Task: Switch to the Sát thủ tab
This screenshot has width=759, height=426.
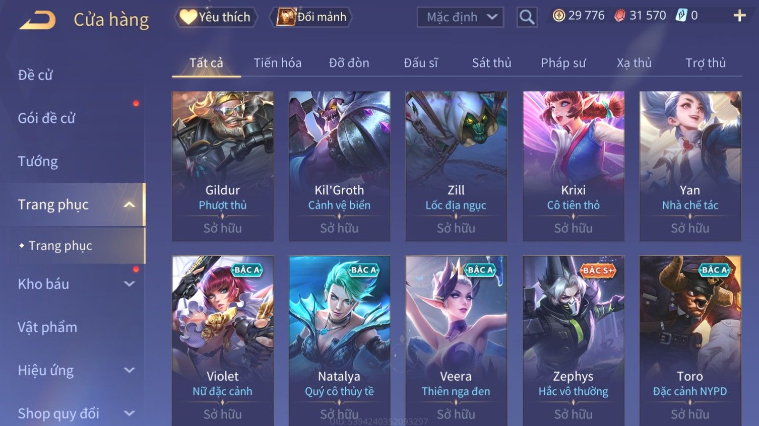Action: (491, 63)
